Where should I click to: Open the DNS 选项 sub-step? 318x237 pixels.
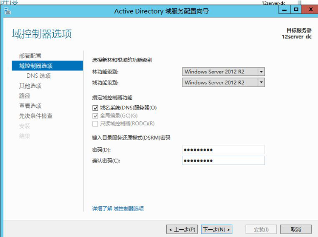(39, 76)
